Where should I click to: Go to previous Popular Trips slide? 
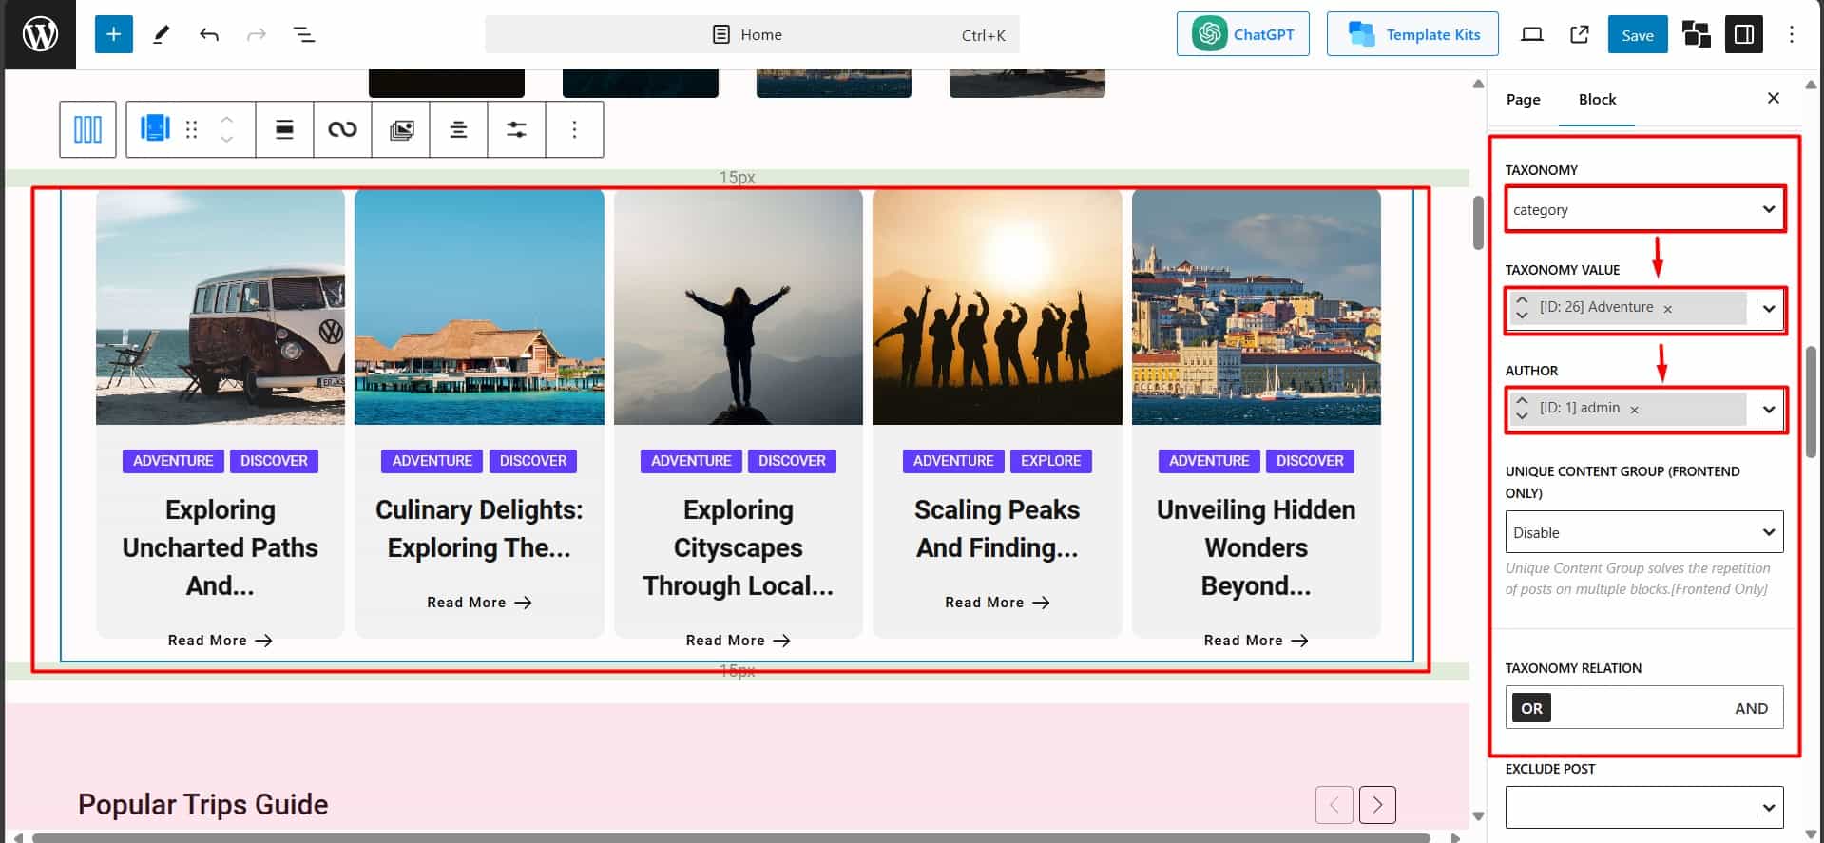click(1334, 805)
